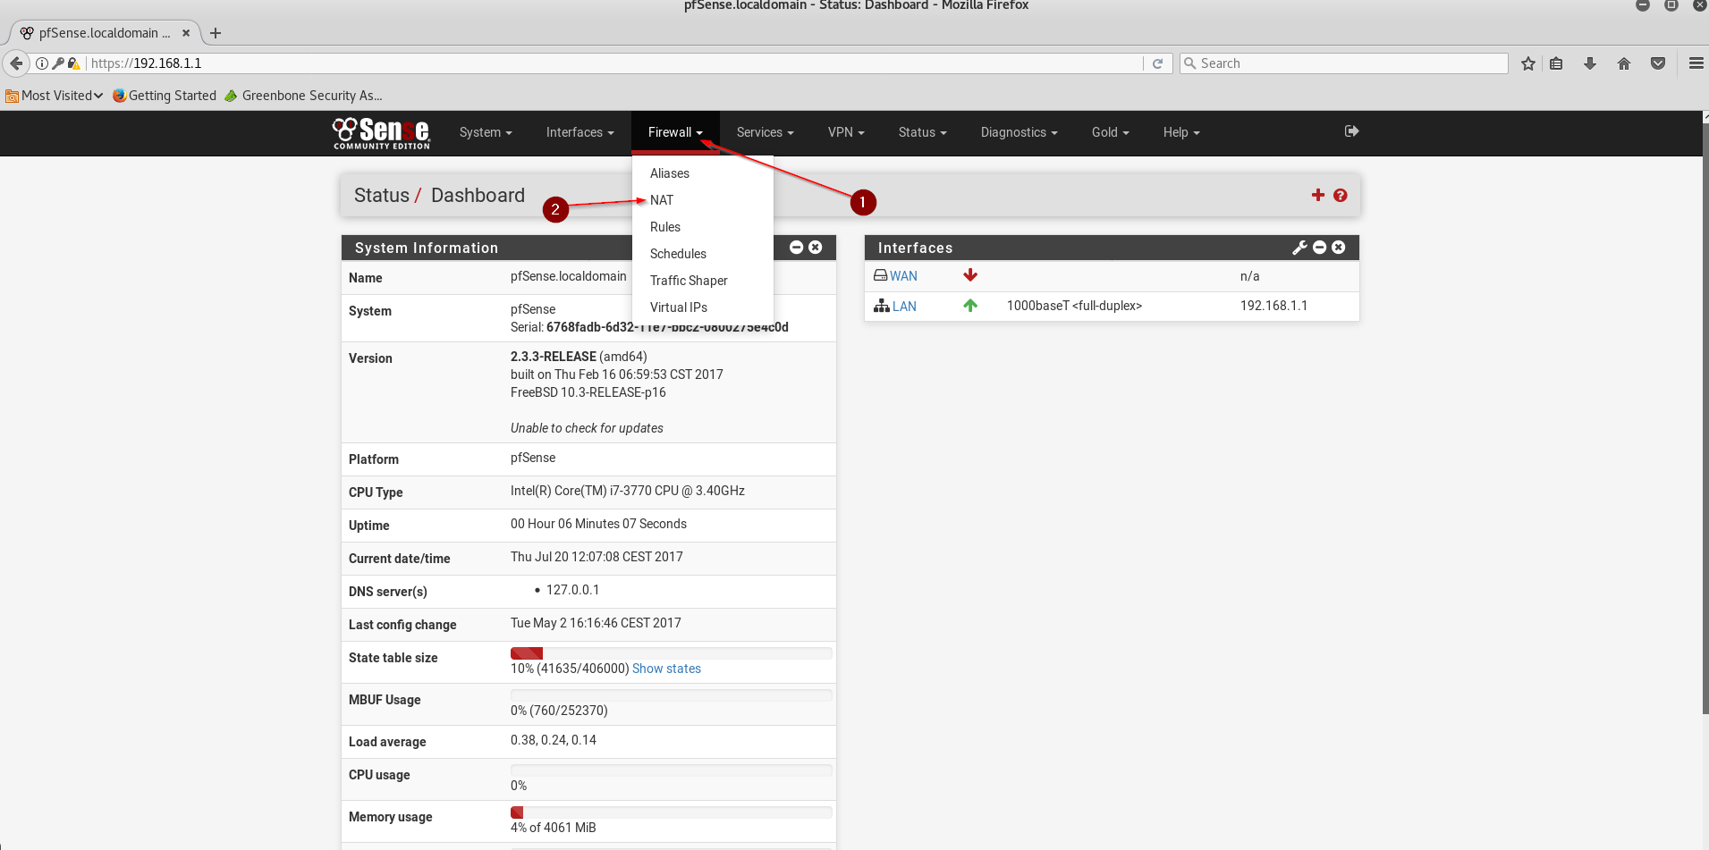The width and height of the screenshot is (1709, 850).
Task: Expand the VPN menu
Action: [846, 132]
